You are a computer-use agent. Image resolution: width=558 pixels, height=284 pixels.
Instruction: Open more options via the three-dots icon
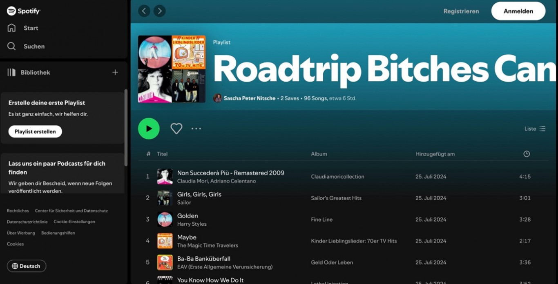coord(196,129)
